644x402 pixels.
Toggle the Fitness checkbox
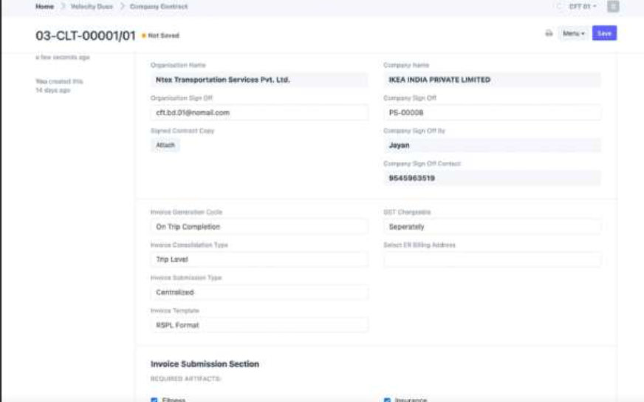(x=154, y=400)
